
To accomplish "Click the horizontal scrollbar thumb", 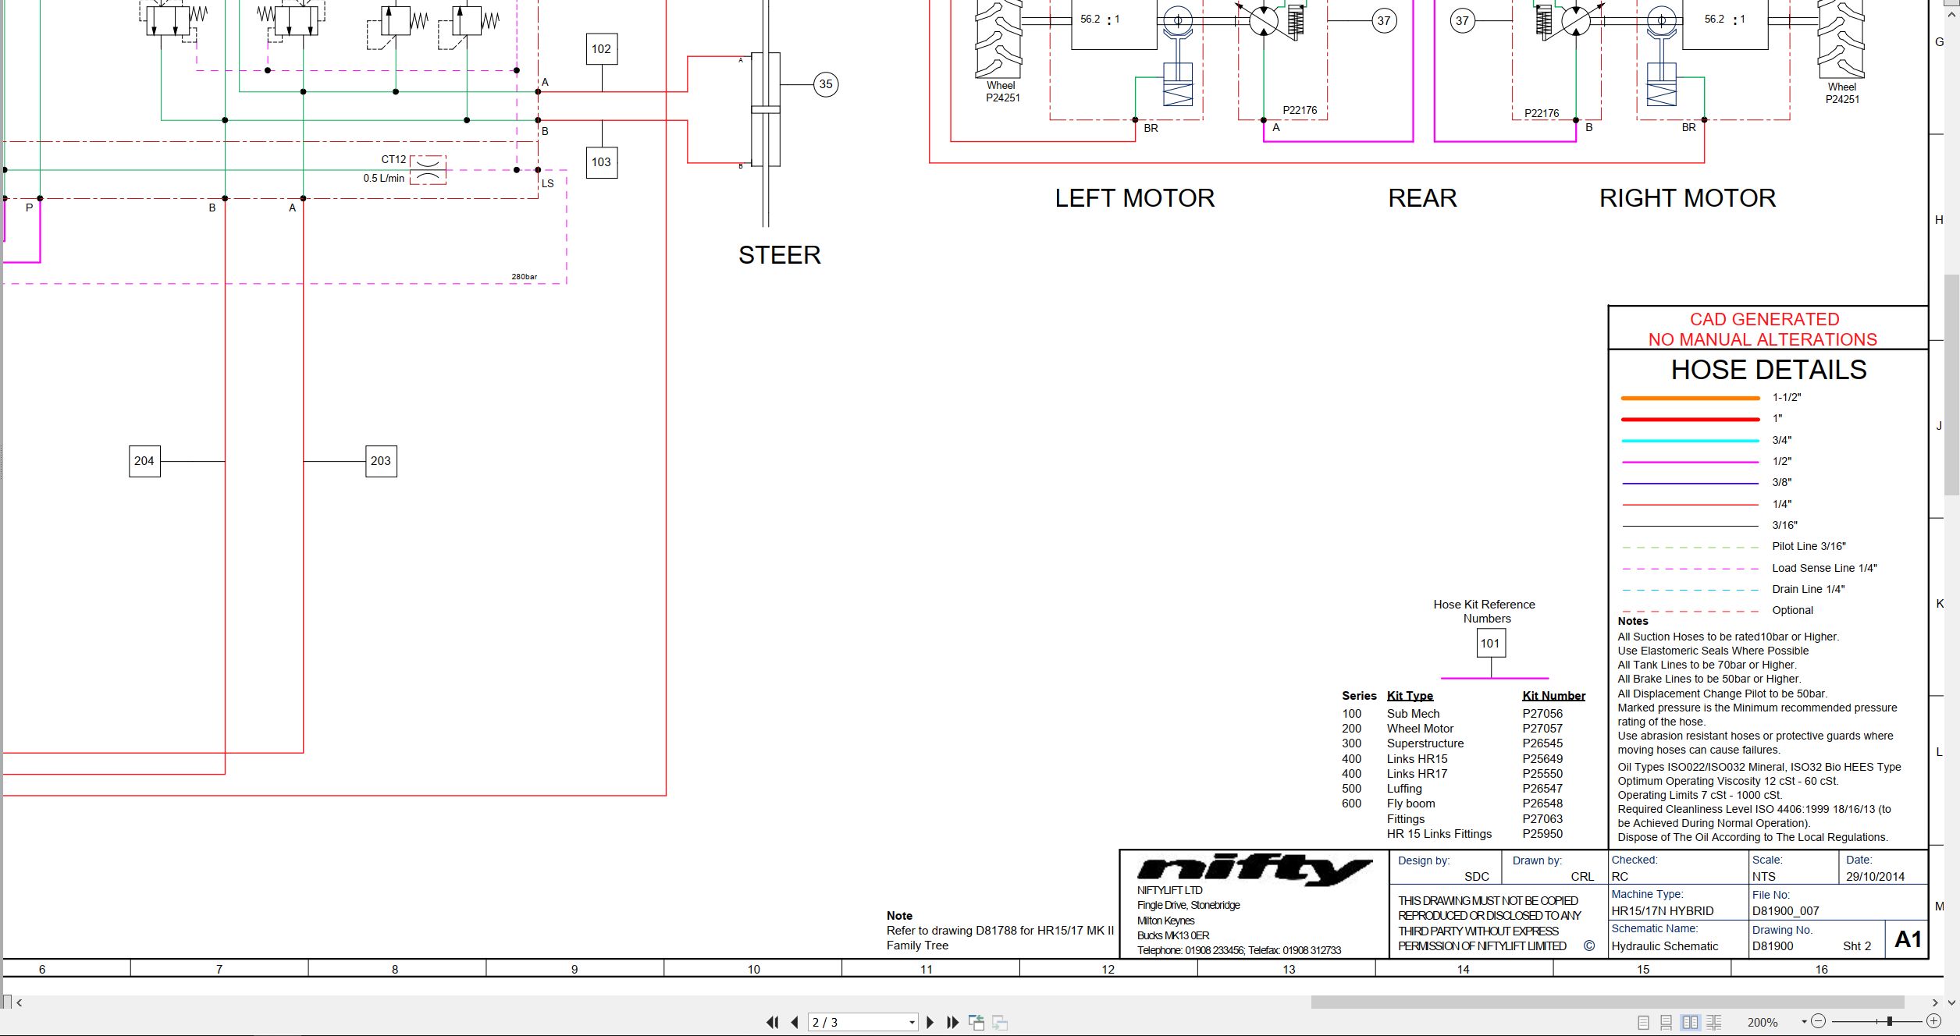I will click(x=1607, y=1002).
